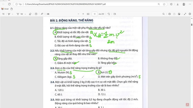Switch the page view layout

click(115, 14)
